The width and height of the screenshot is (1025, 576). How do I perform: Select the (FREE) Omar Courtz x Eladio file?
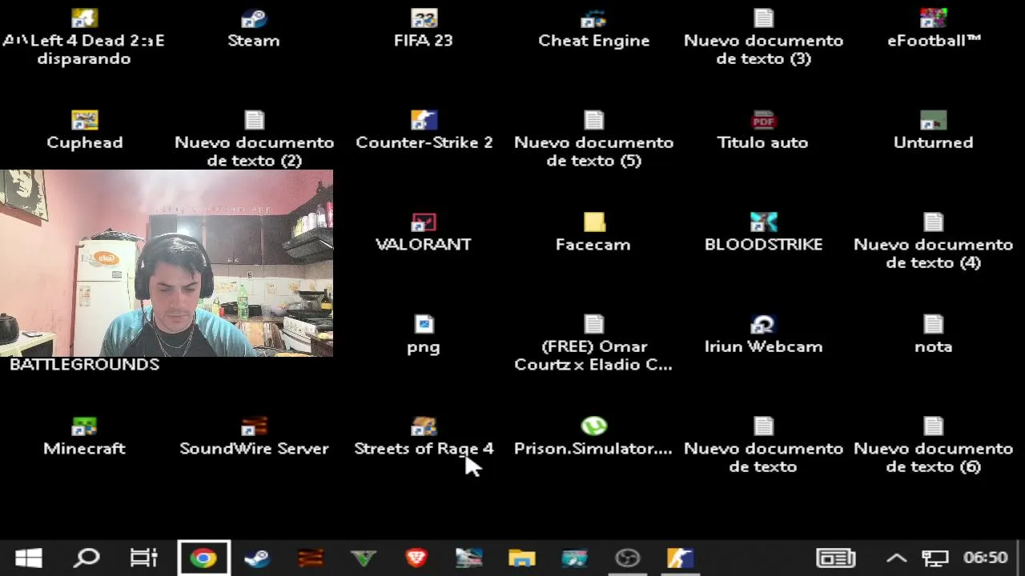[593, 344]
